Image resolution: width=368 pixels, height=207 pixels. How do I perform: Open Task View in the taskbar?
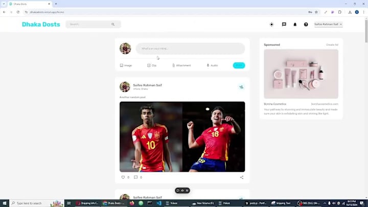pos(69,203)
